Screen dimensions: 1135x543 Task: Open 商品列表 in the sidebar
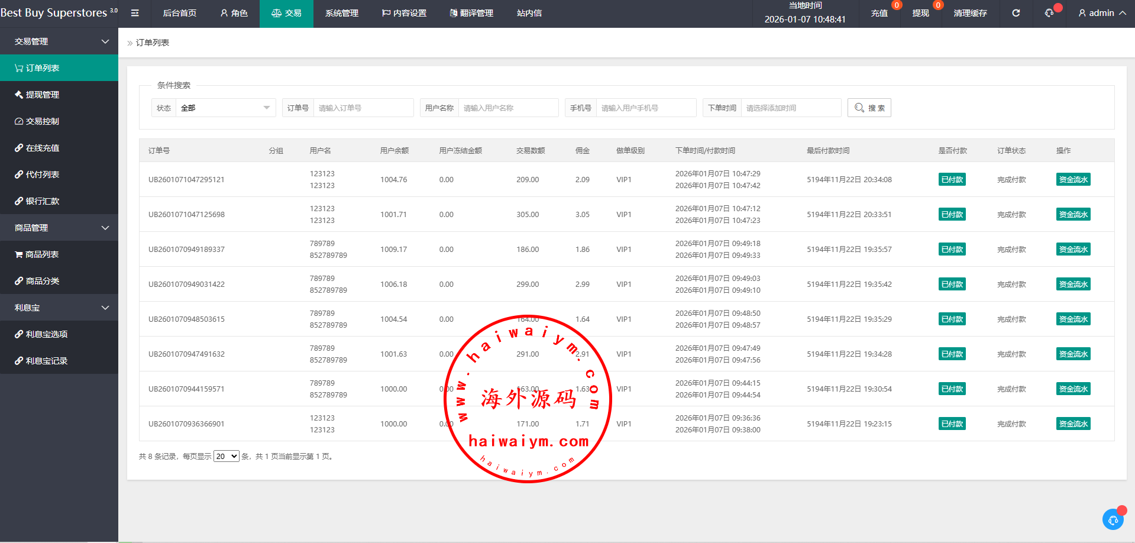click(59, 254)
